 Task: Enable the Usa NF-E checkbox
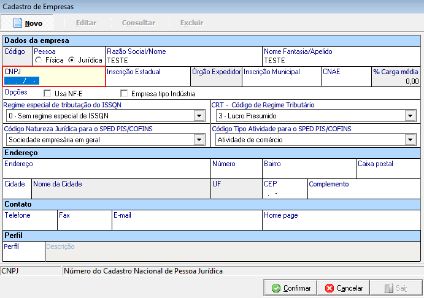[48, 94]
